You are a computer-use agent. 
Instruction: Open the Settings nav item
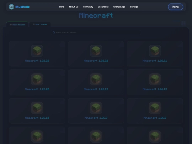(134, 7)
